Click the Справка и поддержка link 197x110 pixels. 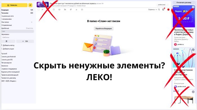9,69
